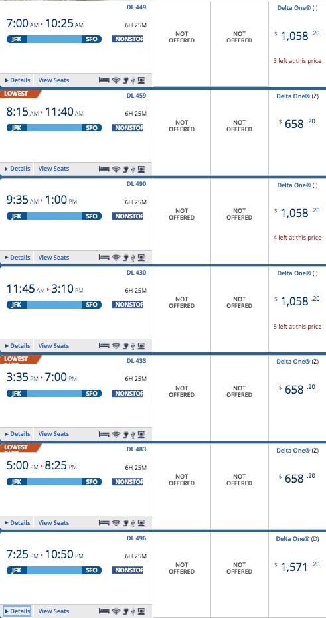Click the personal video icon for DL 449

point(141,80)
